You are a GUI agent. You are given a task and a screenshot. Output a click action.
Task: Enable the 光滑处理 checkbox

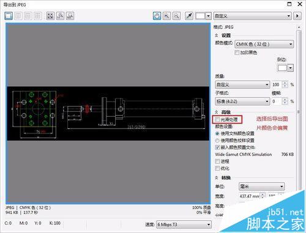pos(217,119)
